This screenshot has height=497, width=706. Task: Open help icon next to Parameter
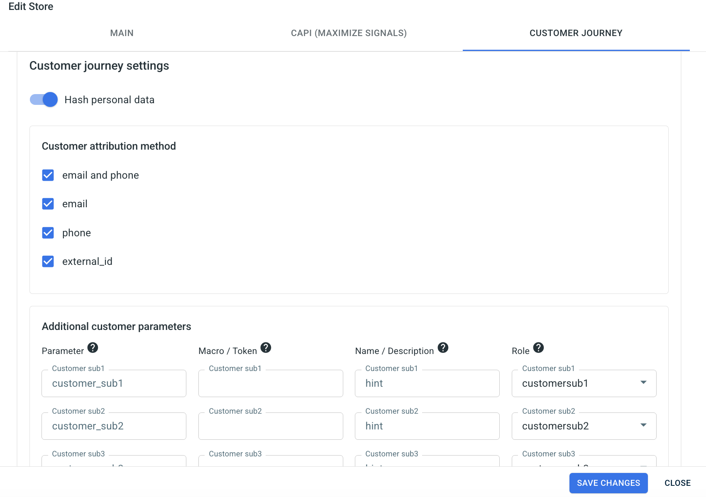[x=93, y=347]
